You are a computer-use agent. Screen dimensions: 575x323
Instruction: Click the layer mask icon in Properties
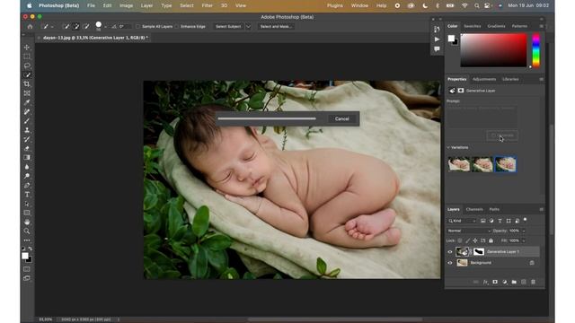pyautogui.click(x=461, y=91)
